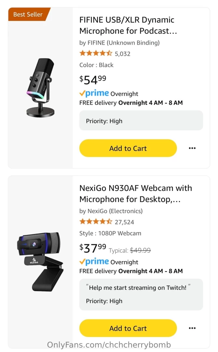Select the FIFINE Priority: High note box
Image resolution: width=218 pixels, height=352 pixels.
[x=141, y=121]
